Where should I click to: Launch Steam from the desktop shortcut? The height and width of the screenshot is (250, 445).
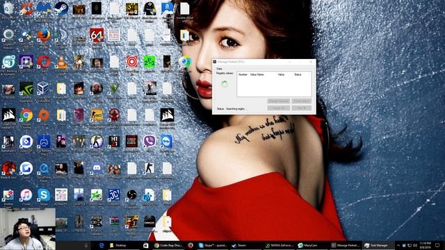pos(61,8)
